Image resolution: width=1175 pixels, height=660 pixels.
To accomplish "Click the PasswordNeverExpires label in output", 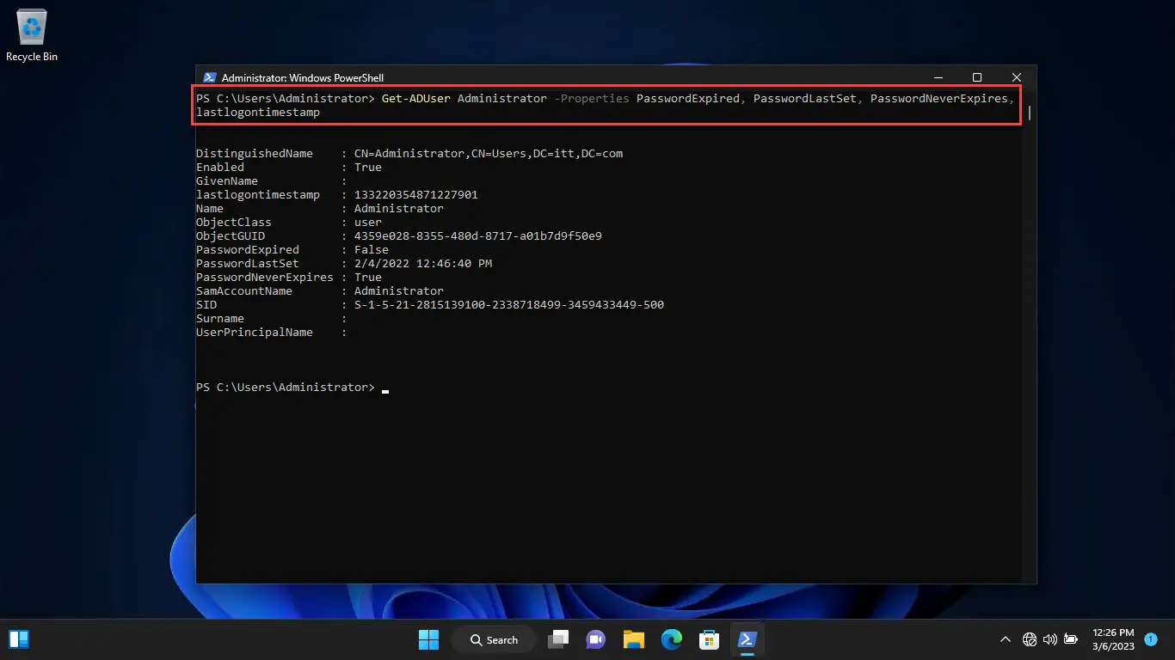I will tap(265, 278).
